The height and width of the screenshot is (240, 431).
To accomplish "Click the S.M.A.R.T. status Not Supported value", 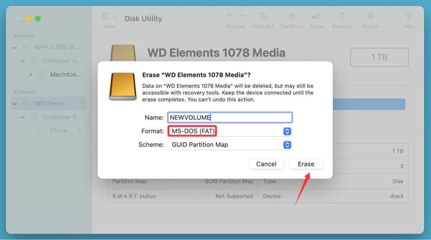I will tap(234, 196).
